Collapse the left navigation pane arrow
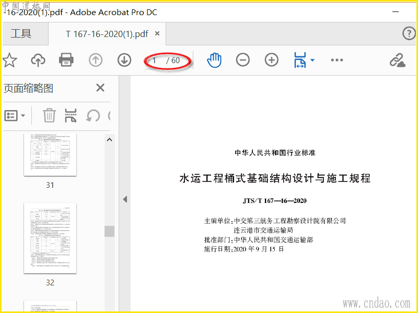 tap(125, 199)
